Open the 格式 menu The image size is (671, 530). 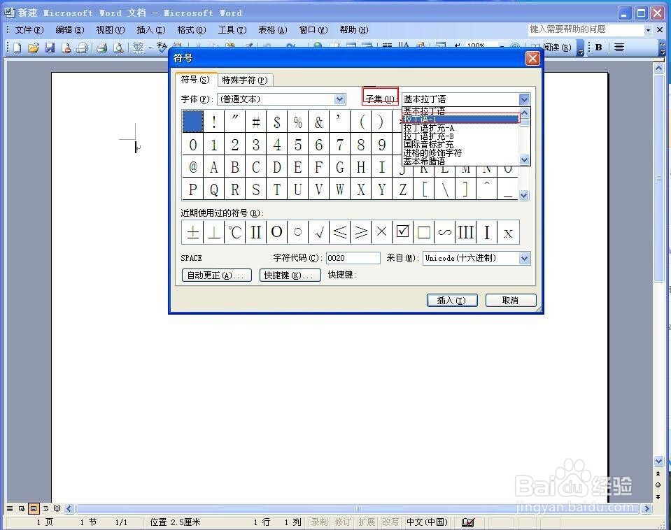pos(191,30)
